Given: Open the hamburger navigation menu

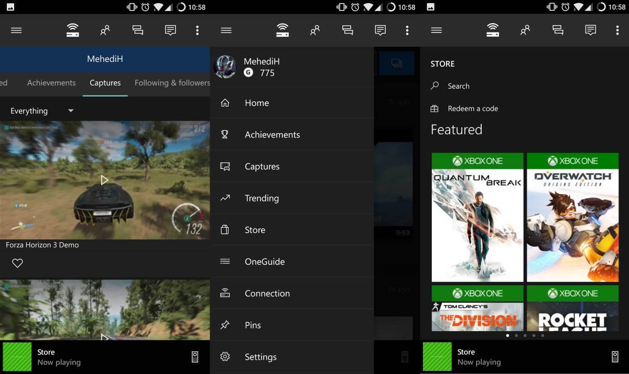Looking at the screenshot, I should [16, 30].
